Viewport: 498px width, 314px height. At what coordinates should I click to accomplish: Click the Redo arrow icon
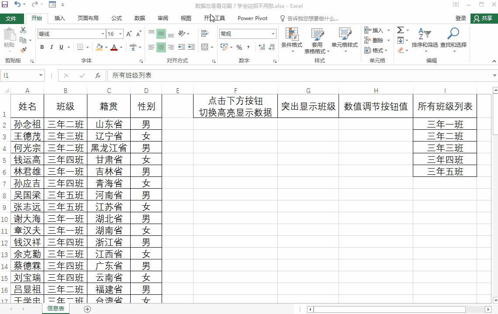35,4
